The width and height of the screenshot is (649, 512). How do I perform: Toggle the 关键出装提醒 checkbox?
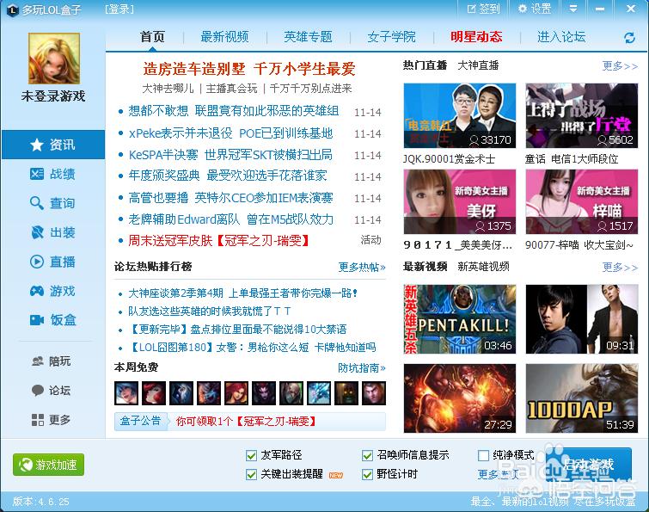click(251, 474)
